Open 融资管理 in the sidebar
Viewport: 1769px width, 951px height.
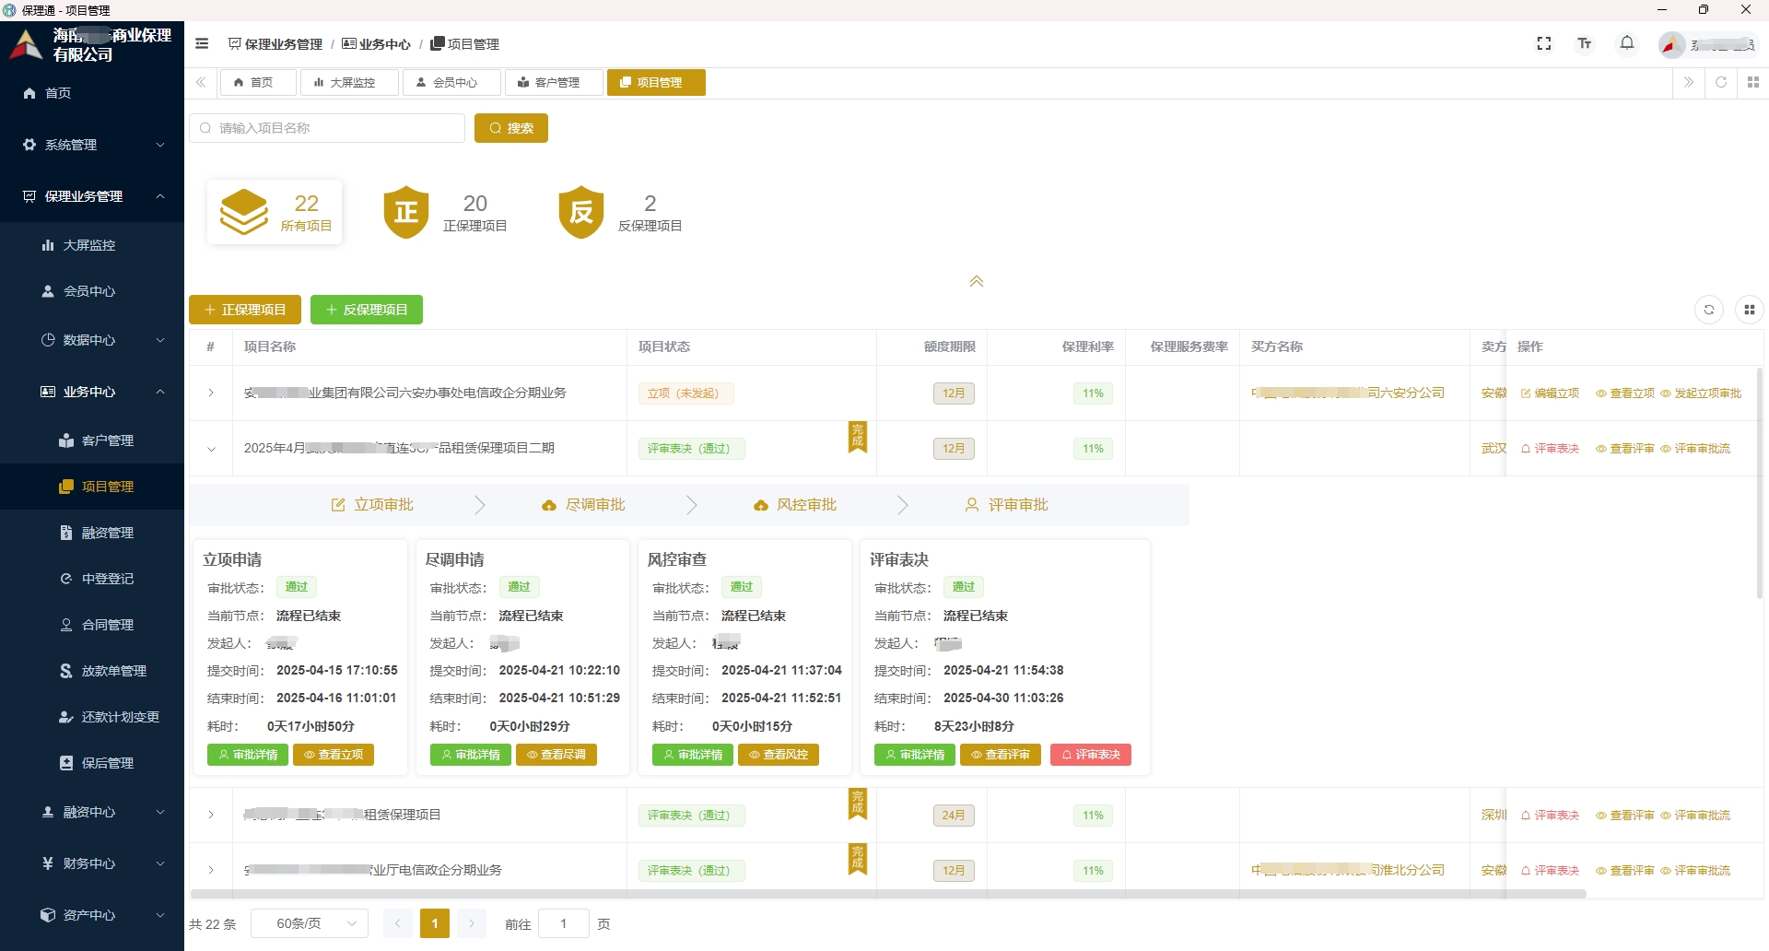click(x=107, y=533)
